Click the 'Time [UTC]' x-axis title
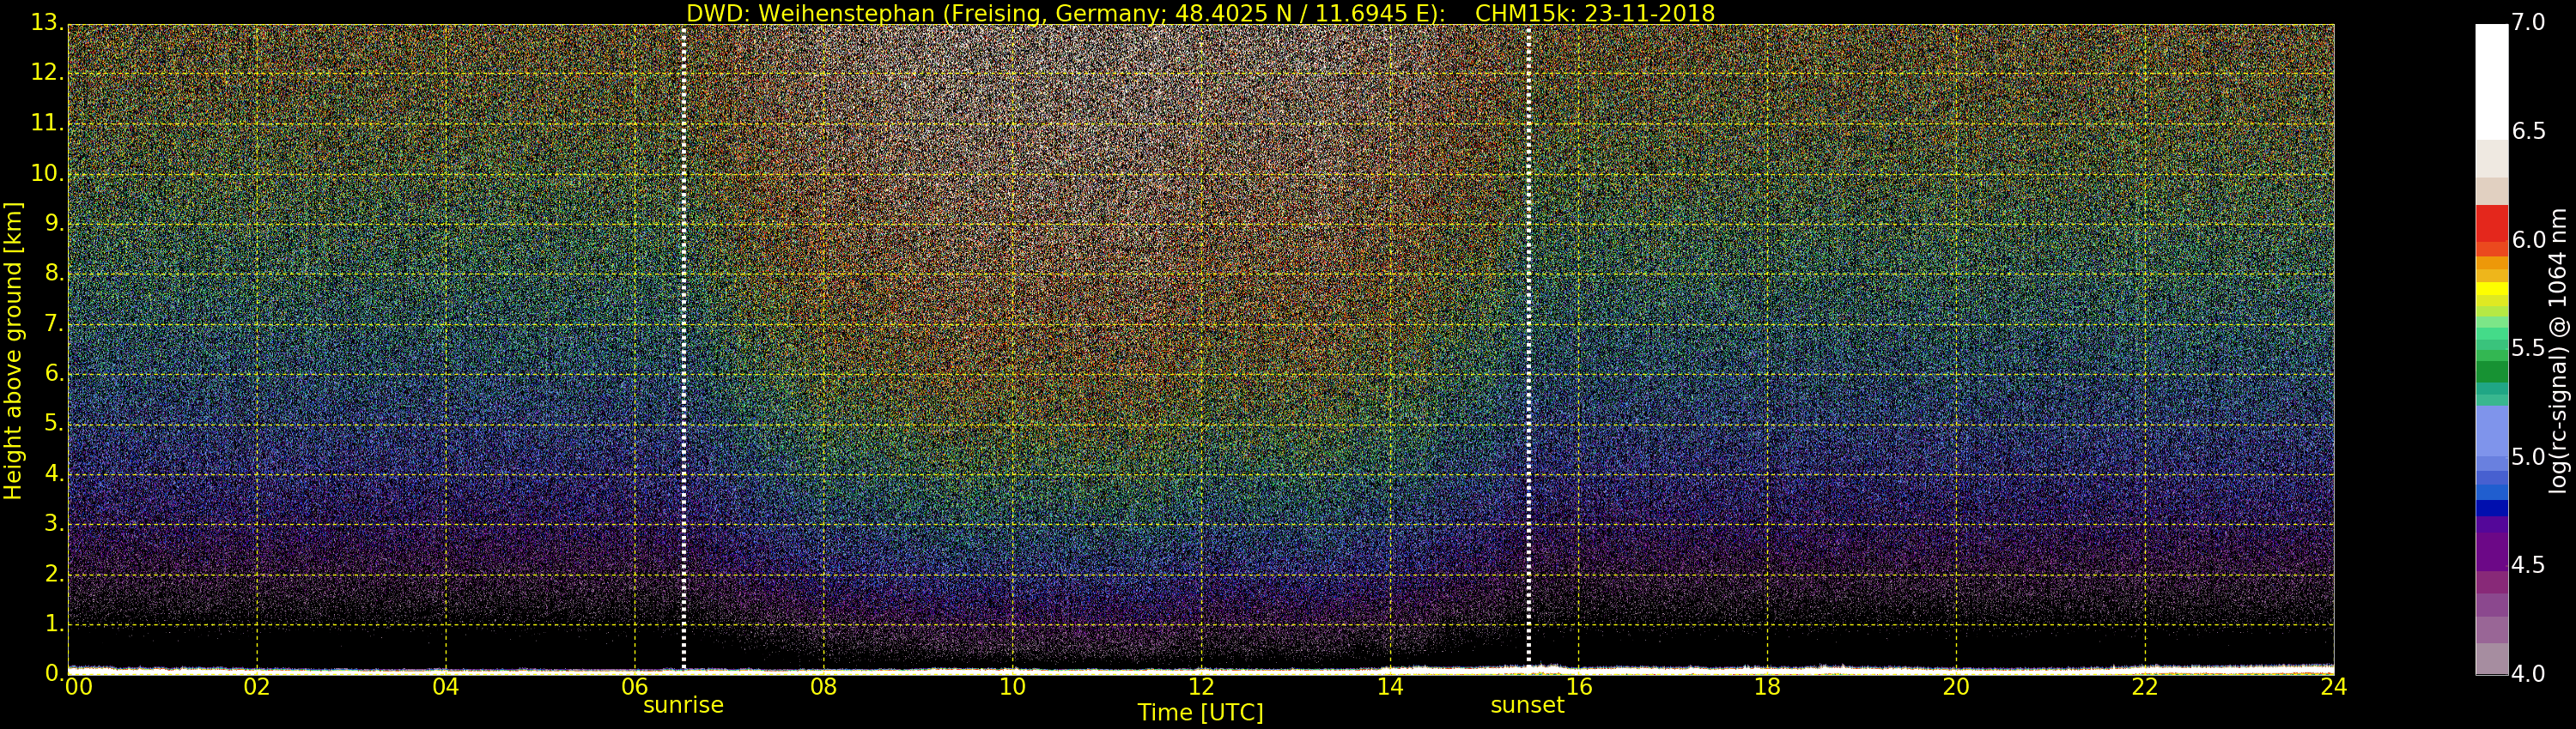 coord(1200,713)
